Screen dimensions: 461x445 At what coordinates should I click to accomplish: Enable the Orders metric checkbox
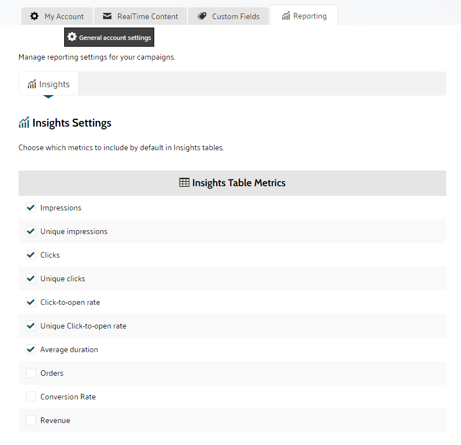(31, 374)
